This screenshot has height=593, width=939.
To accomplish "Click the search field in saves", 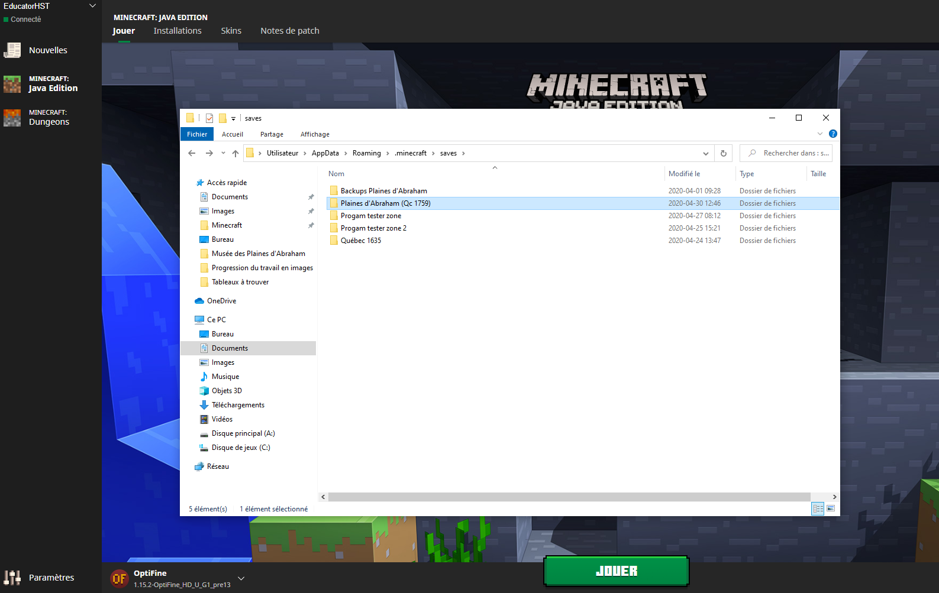I will coord(786,153).
